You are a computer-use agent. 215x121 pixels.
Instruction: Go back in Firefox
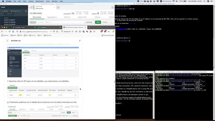coord(2,32)
